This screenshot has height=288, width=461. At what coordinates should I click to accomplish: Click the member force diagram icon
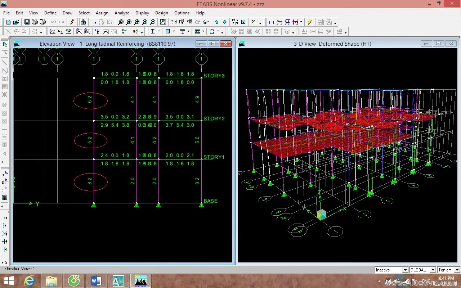coord(295,22)
